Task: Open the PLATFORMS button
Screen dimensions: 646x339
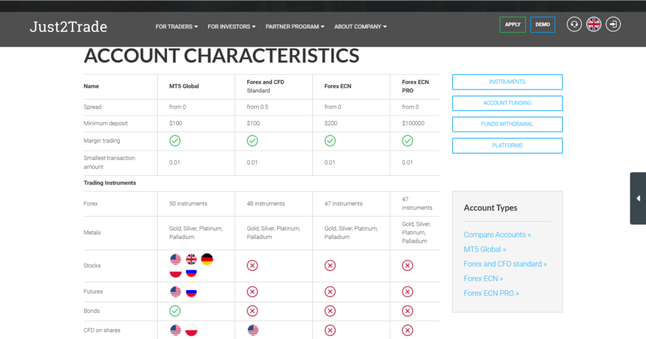Action: click(x=507, y=146)
